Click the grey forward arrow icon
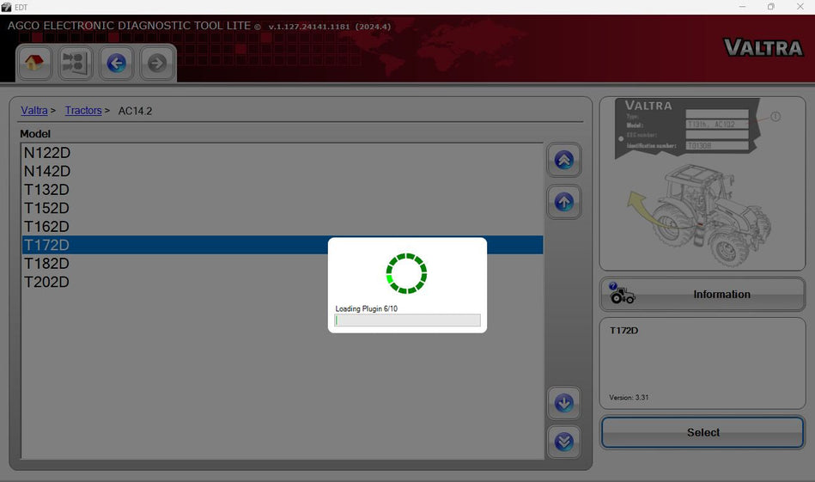Screen dimensions: 815x482 (156, 63)
